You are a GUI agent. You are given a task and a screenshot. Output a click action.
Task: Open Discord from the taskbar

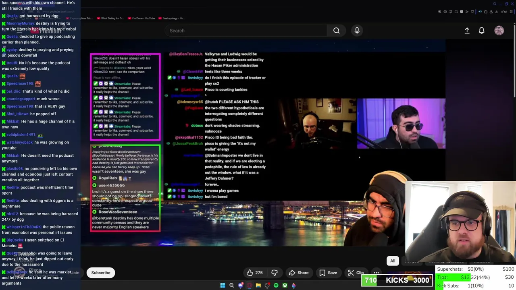pos(241,286)
